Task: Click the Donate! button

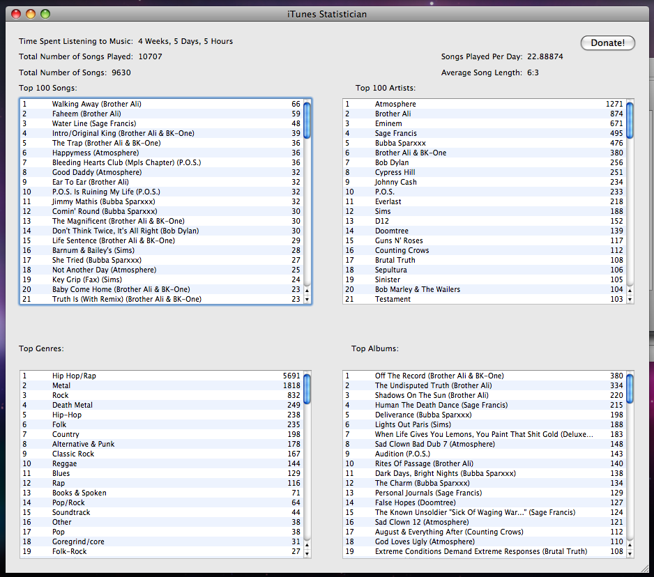Action: pyautogui.click(x=607, y=43)
